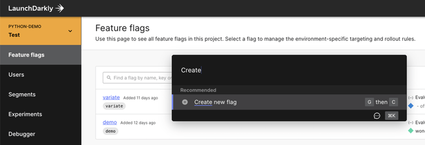Viewport: 425px width, 145px height.
Task: Open the chat bubble icon in command palette
Action: point(377,116)
